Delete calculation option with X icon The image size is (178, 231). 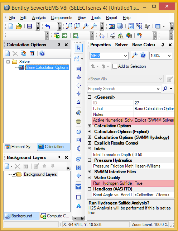coord(15,54)
